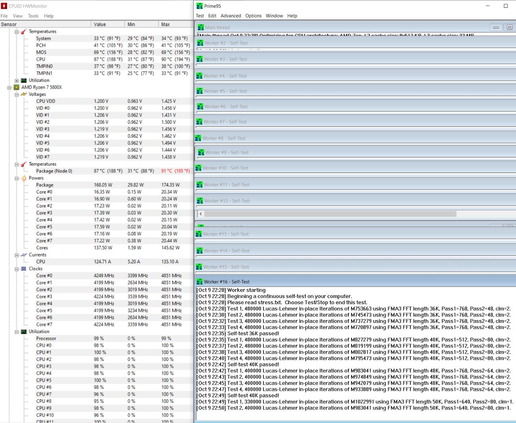
Task: Click the Worker #14 window icon
Action: [199, 251]
